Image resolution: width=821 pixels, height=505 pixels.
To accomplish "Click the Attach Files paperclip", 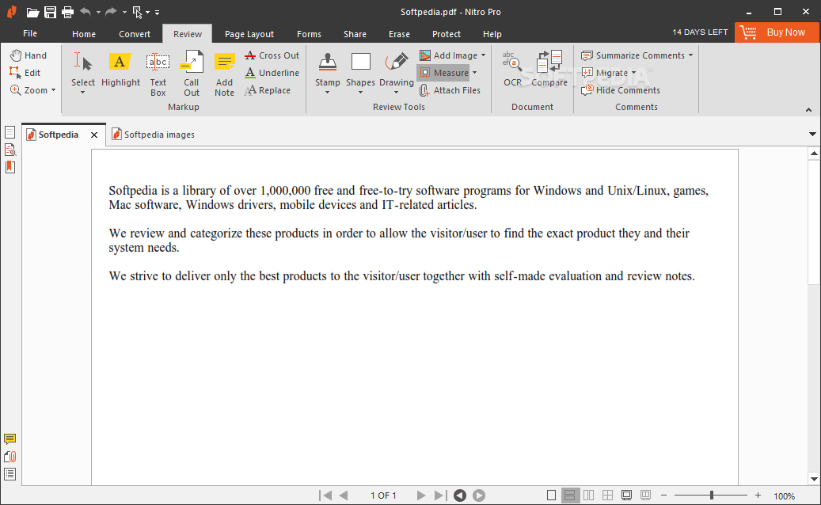I will (450, 90).
